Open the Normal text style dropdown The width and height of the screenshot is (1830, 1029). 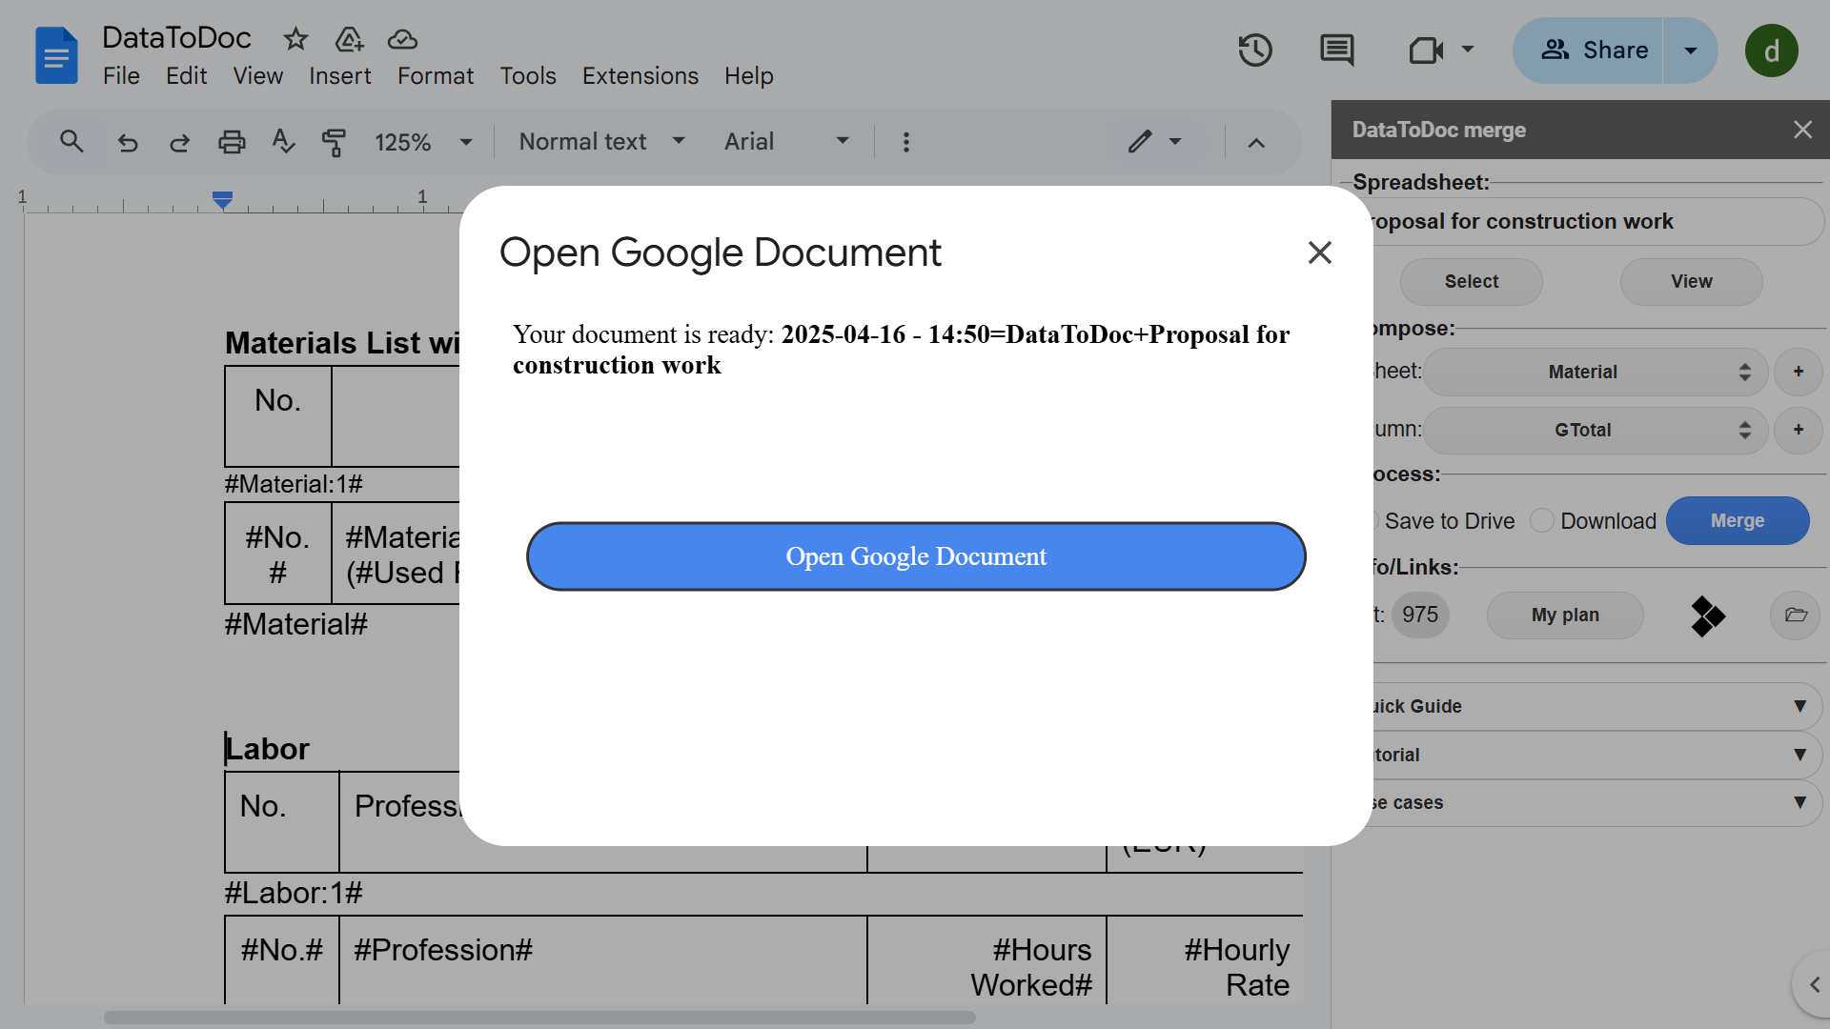pos(601,142)
